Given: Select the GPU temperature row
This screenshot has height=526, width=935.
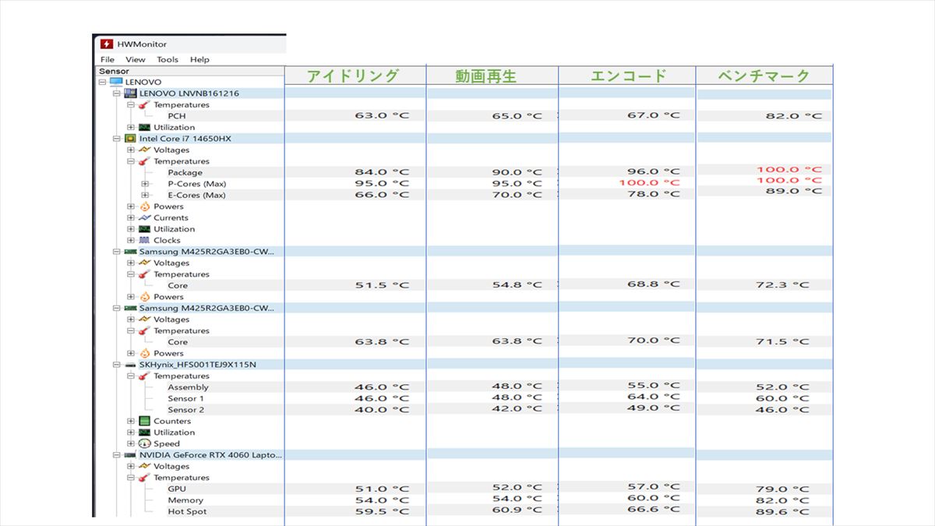Looking at the screenshot, I should point(177,489).
